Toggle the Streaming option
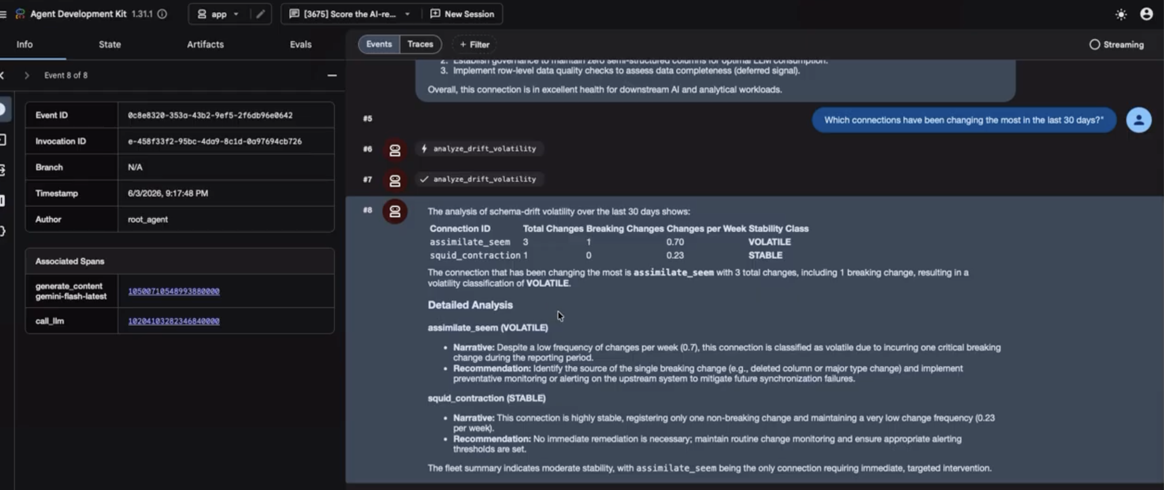Image resolution: width=1164 pixels, height=490 pixels. pyautogui.click(x=1117, y=44)
